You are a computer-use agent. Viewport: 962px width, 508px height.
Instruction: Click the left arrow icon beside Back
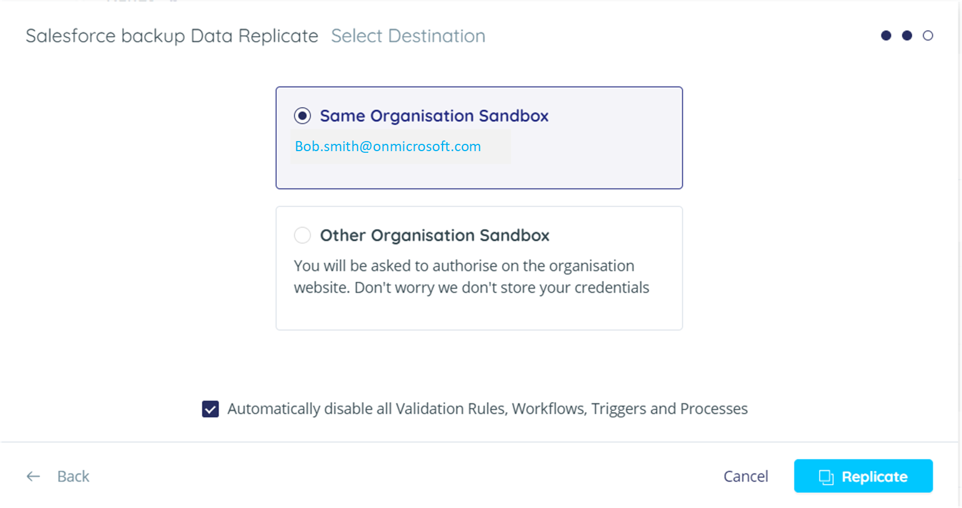click(x=33, y=476)
